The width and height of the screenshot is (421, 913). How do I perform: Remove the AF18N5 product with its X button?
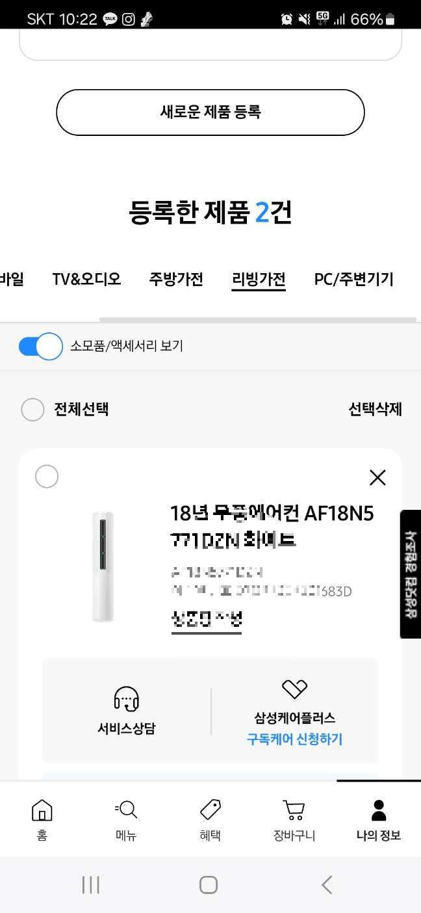pos(377,477)
